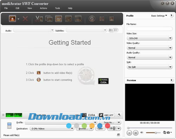Minimize the mediAvatar window

point(162,3)
